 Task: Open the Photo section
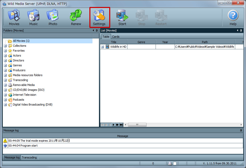click(x=53, y=17)
